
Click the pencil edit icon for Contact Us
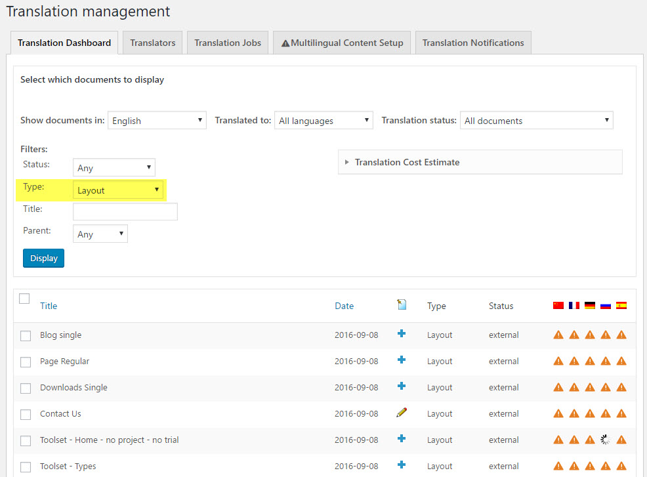point(402,413)
